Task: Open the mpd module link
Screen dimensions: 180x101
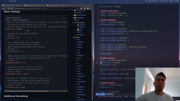Action: (x=78, y=71)
